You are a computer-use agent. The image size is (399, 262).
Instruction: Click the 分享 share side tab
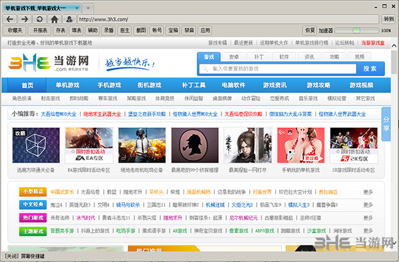point(386,124)
